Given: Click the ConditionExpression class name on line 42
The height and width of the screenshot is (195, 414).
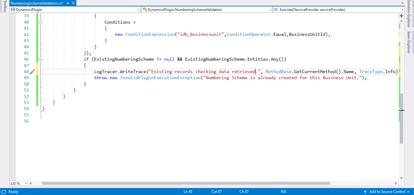Looking at the screenshot, I should [150, 35].
